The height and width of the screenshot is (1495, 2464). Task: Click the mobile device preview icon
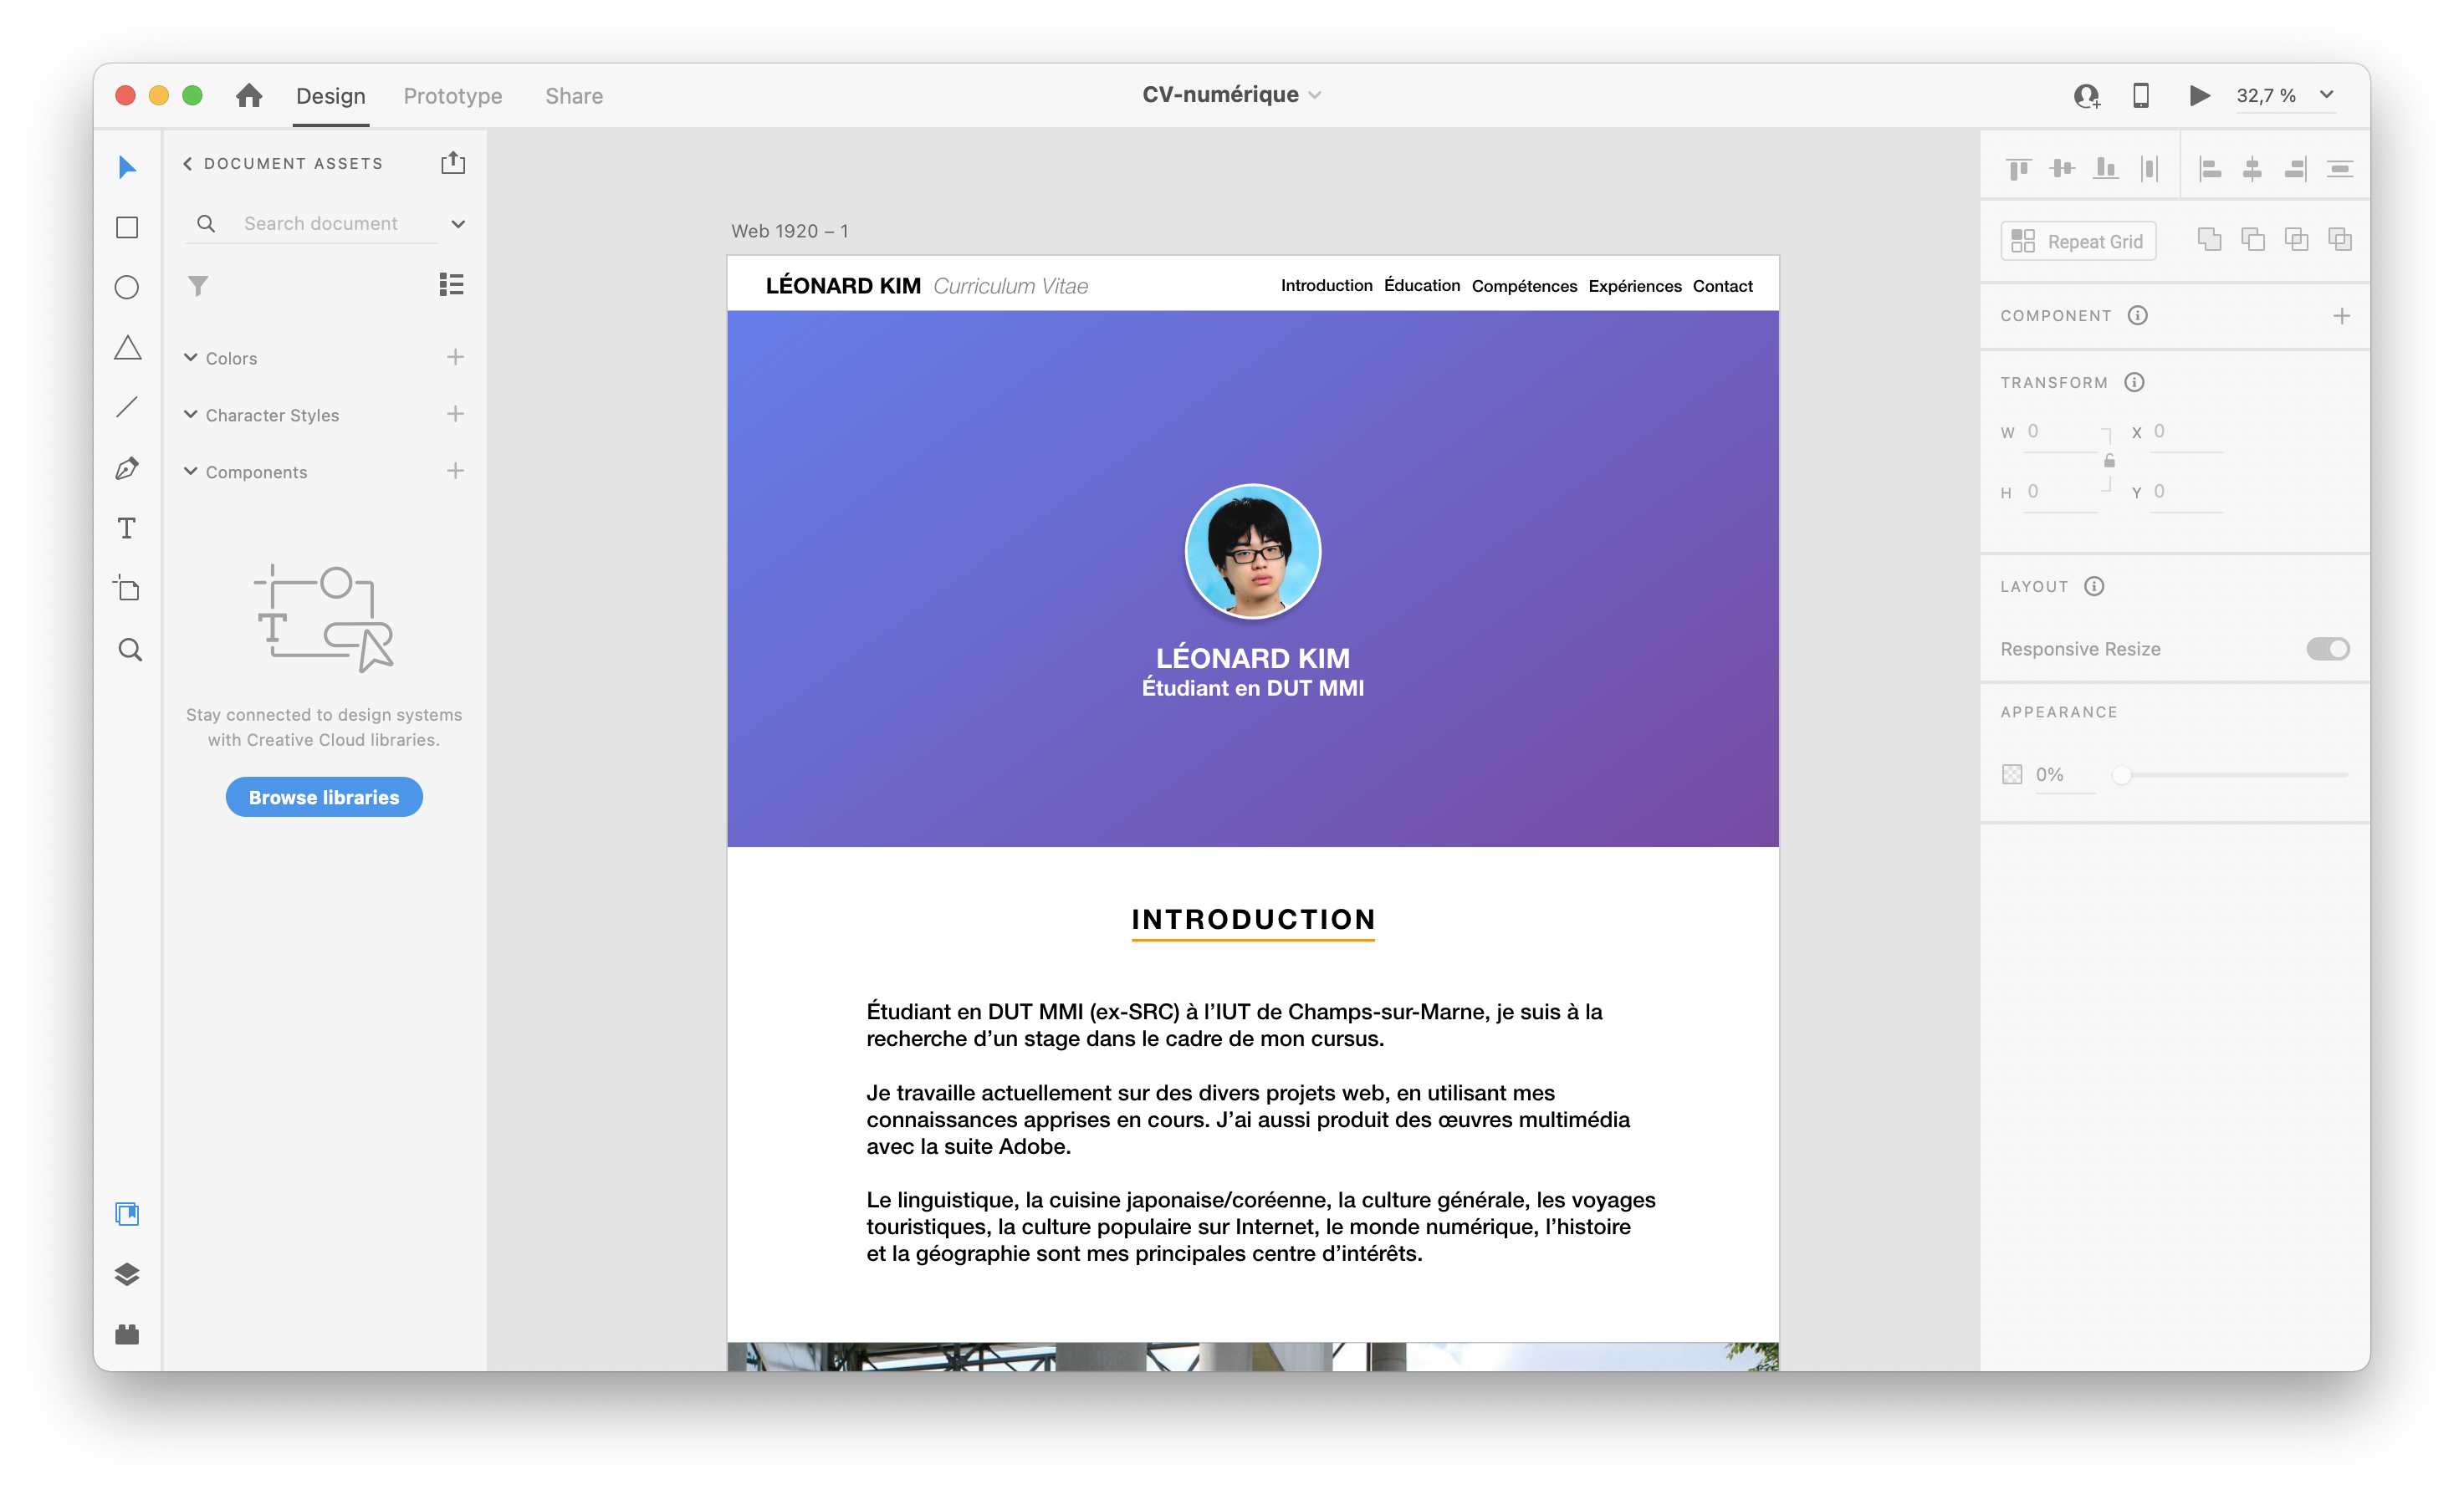coord(2140,96)
